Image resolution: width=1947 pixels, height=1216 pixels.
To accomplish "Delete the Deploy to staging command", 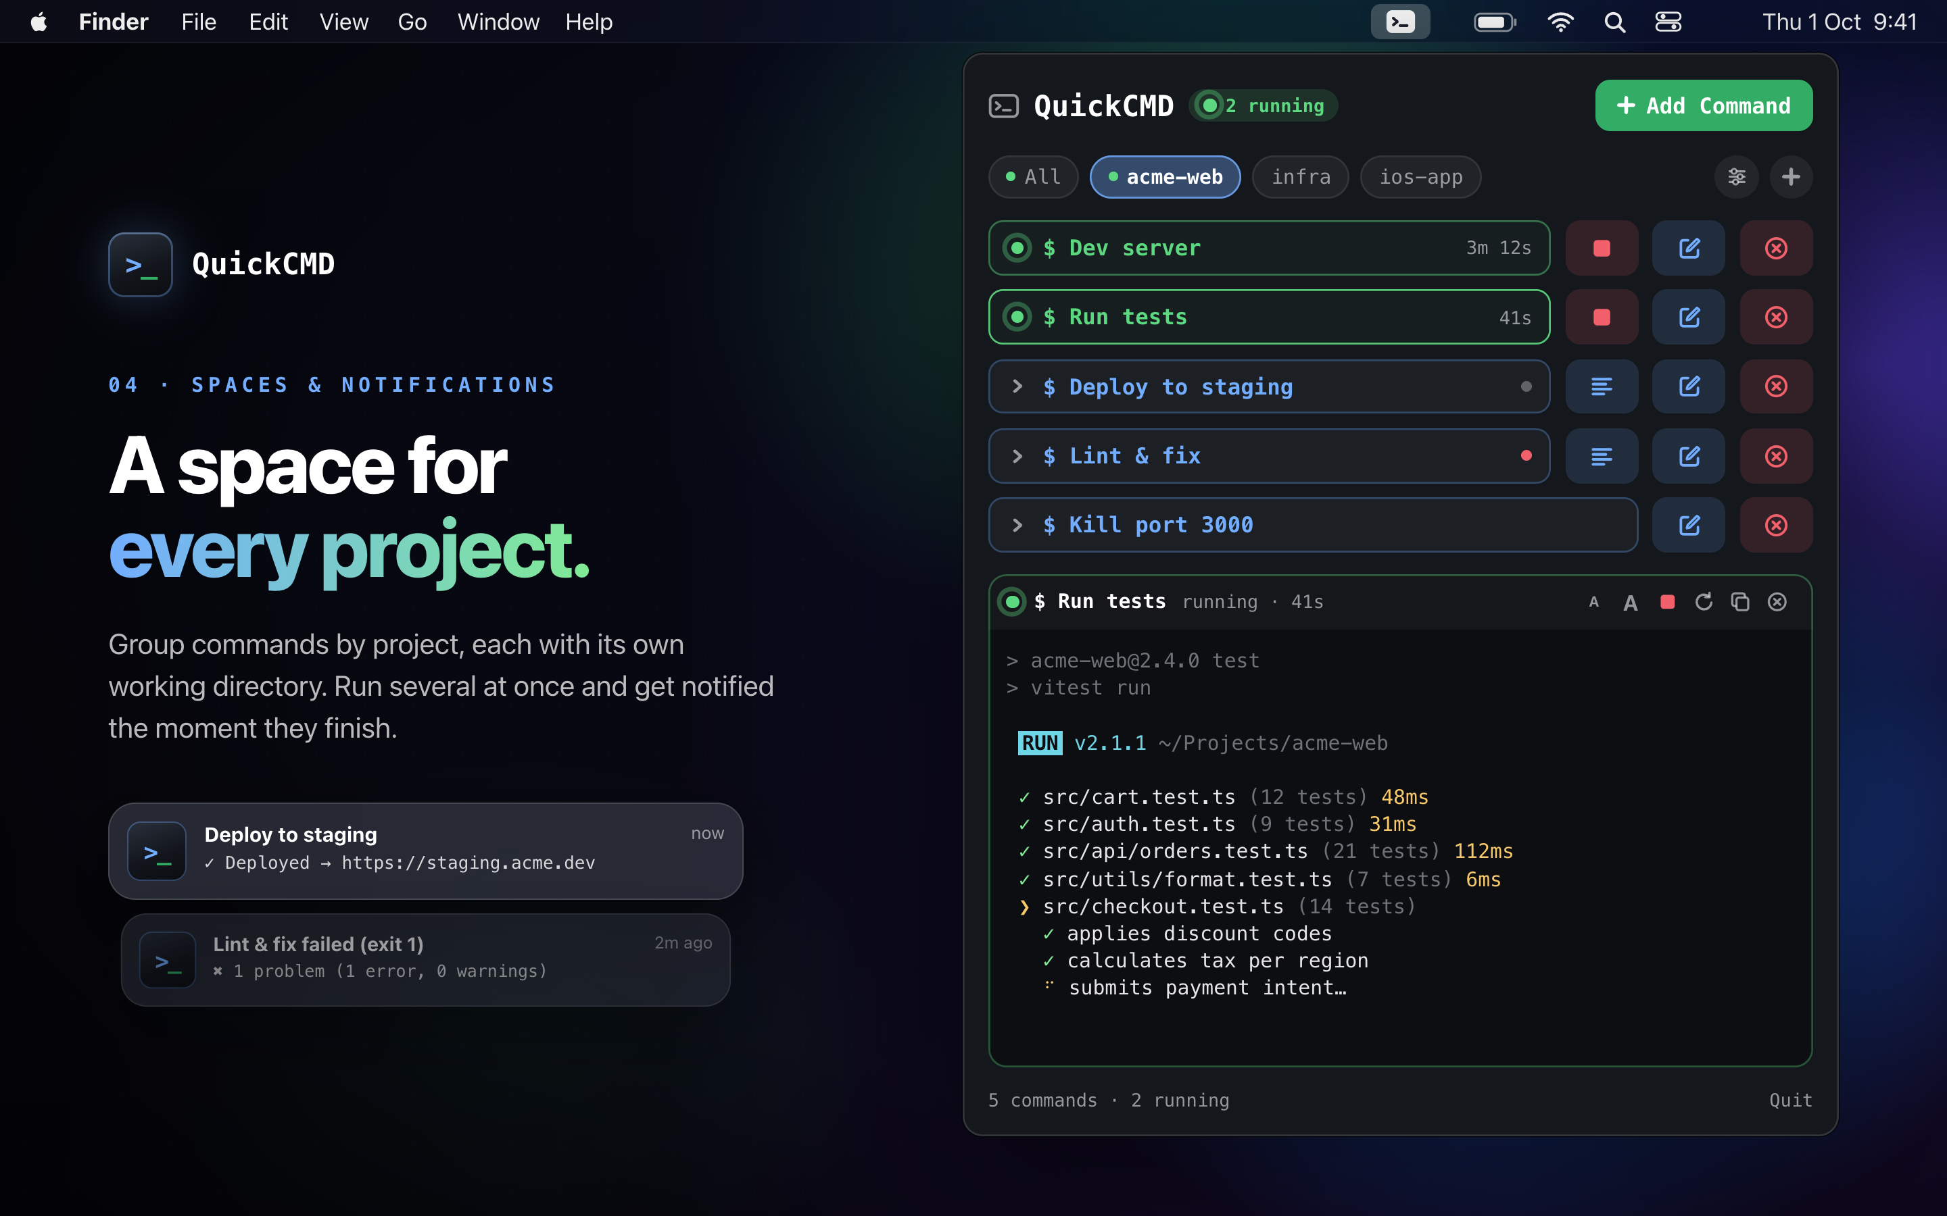I will 1777,387.
